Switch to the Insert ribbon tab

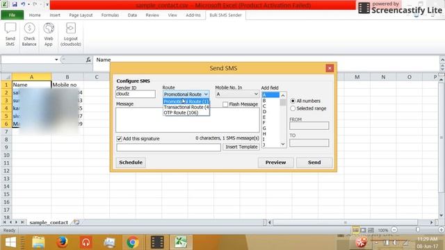[55, 15]
